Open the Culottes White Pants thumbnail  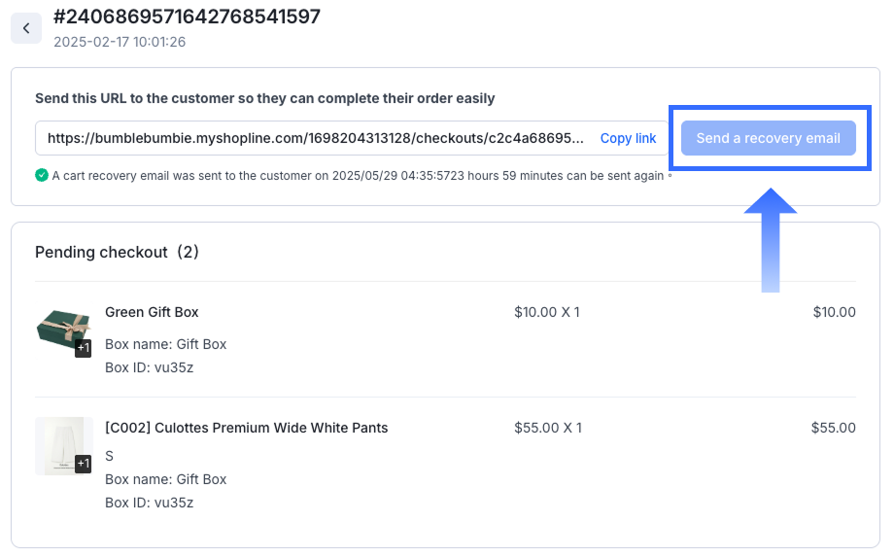point(61,446)
